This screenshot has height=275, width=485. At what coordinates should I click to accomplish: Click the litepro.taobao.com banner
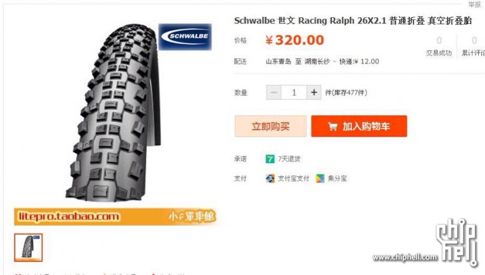[x=115, y=217]
